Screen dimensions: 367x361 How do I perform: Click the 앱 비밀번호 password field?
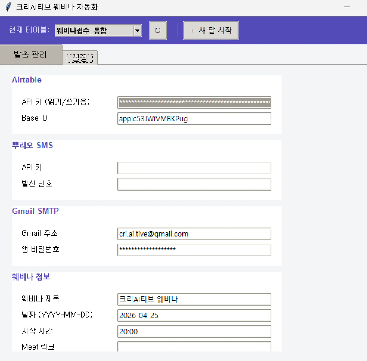coord(194,250)
